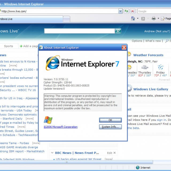Click the http://www.live.com/ address field

(x=59, y=11)
